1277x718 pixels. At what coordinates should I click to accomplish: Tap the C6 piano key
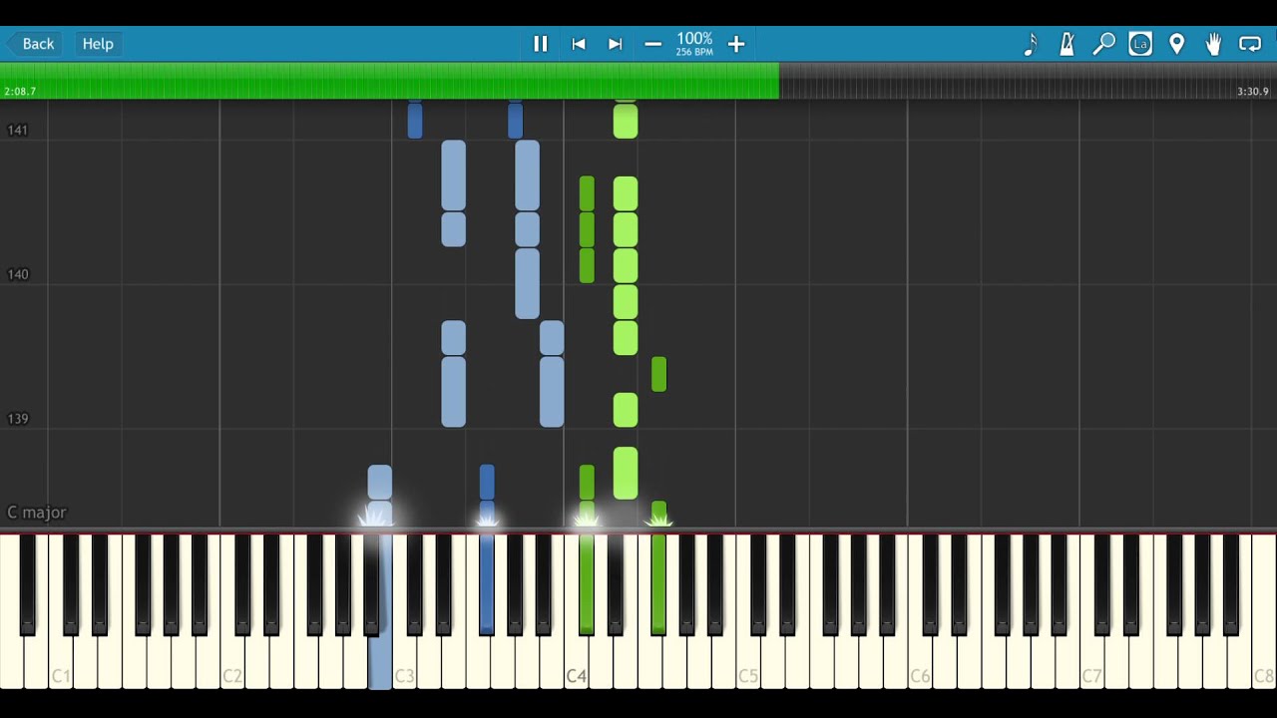pos(919,663)
